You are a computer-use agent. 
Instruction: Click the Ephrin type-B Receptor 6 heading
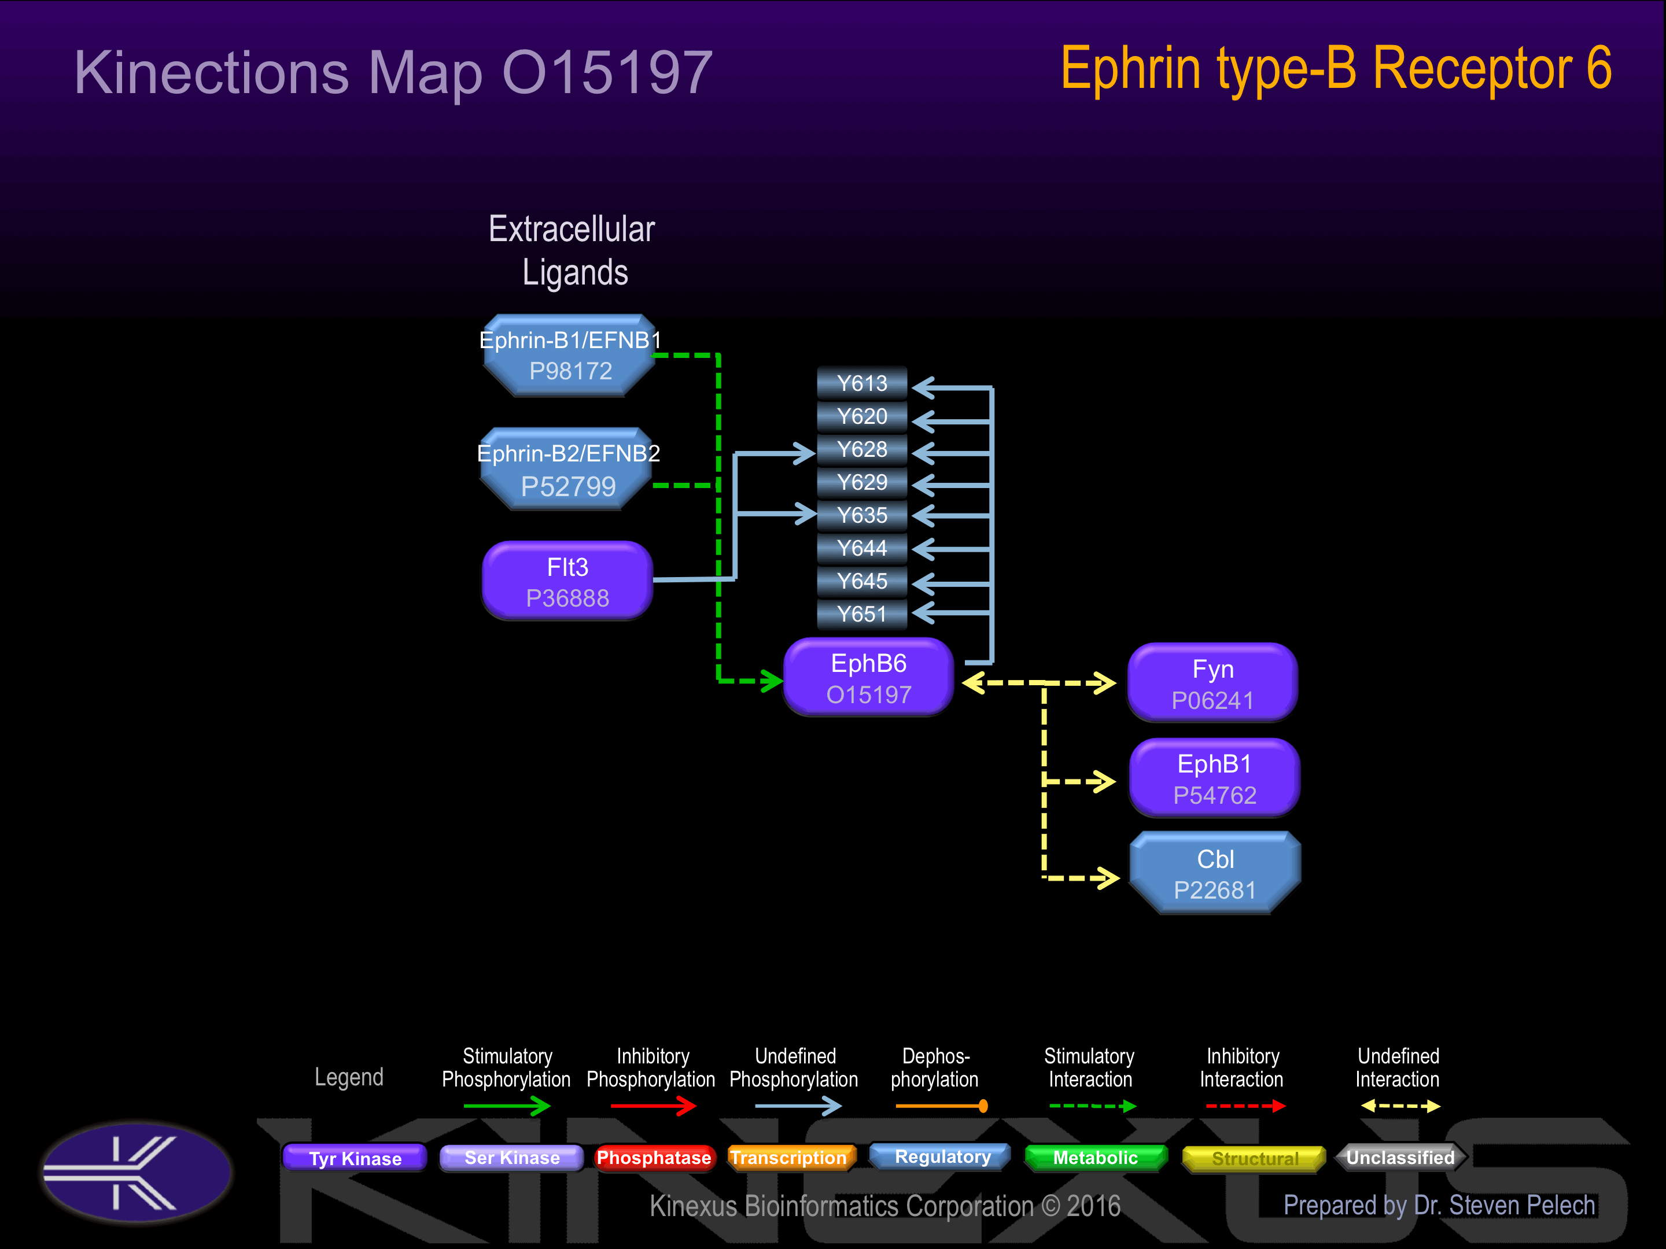pos(1336,68)
